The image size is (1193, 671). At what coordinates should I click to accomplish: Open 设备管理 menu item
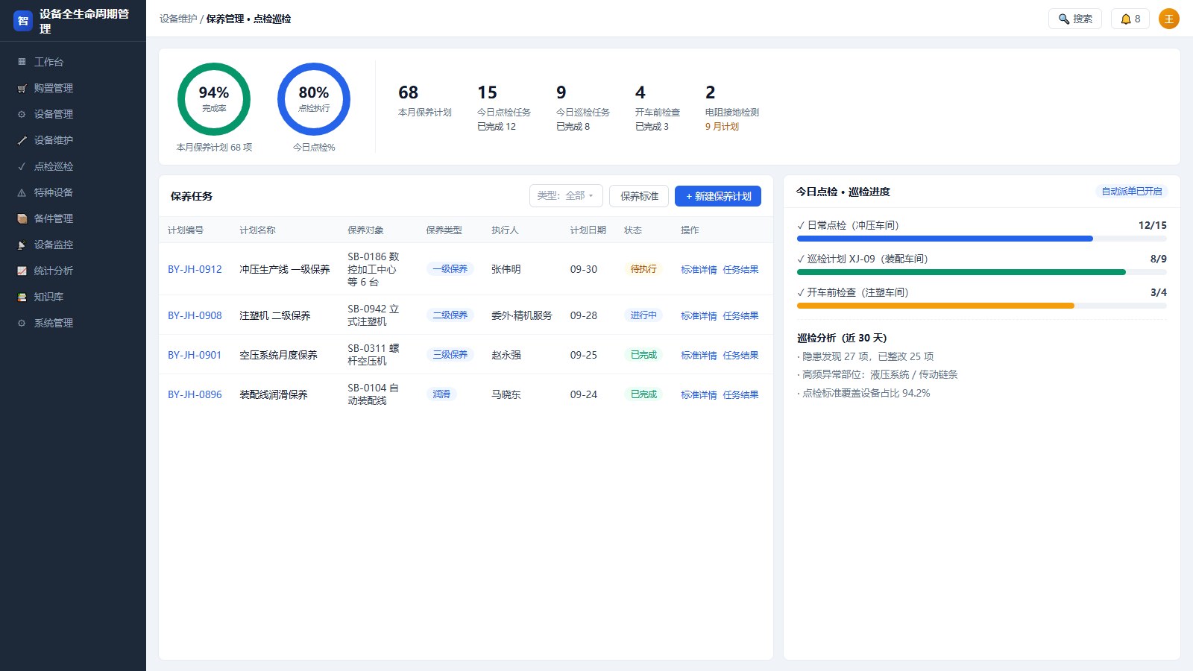point(73,114)
